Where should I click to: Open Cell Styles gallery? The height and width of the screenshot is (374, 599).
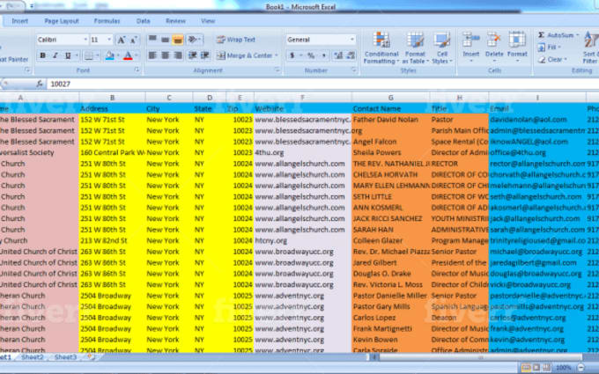pos(442,48)
